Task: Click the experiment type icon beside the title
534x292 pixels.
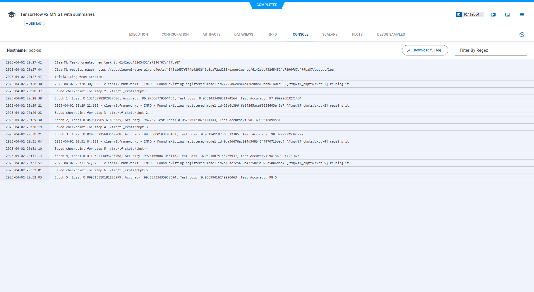Action: (12, 14)
